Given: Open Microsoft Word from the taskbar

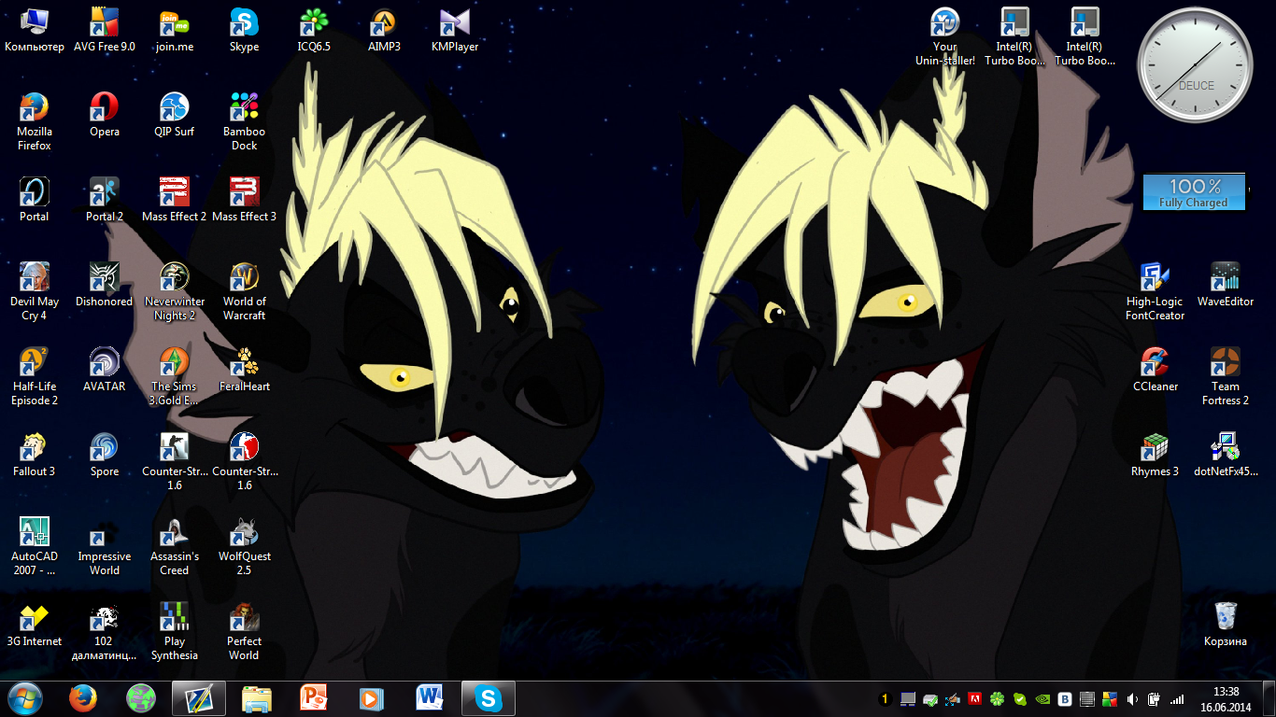Looking at the screenshot, I should [x=431, y=698].
